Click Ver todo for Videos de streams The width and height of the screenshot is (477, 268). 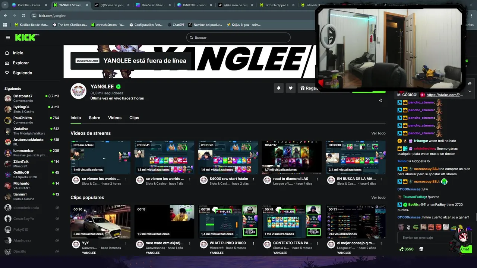(378, 133)
